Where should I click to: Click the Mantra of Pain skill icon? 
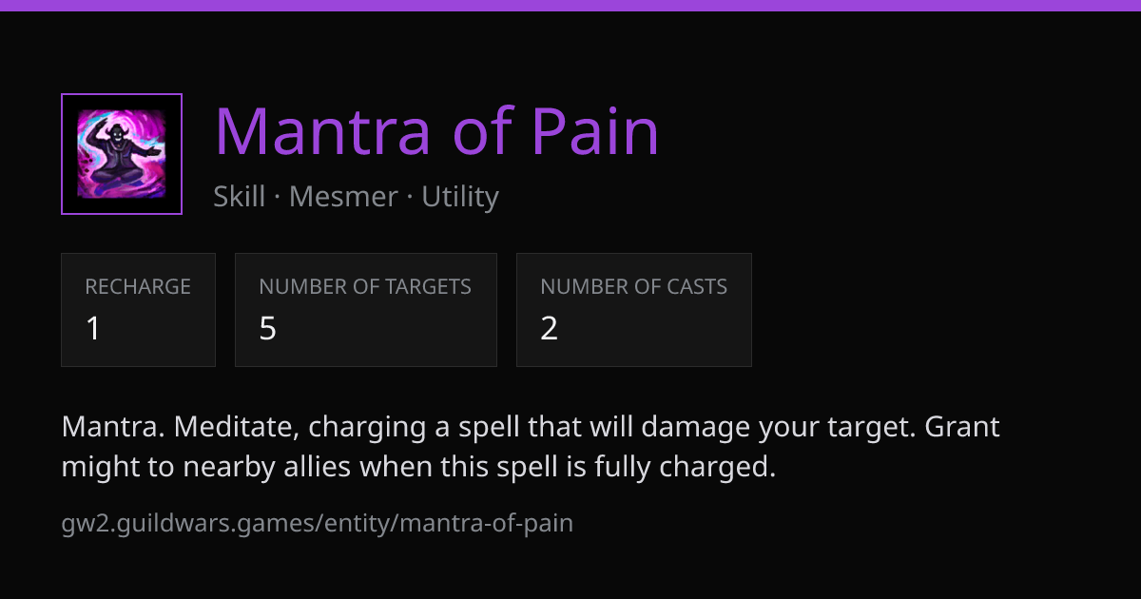(122, 154)
